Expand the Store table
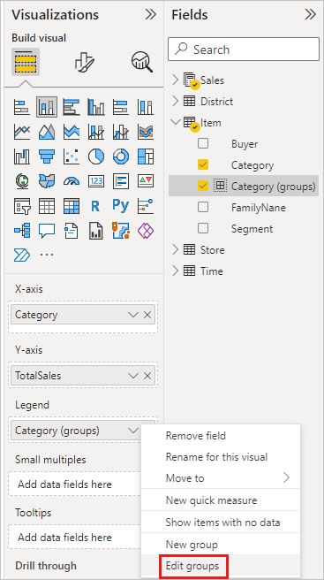The width and height of the screenshot is (324, 580). [x=176, y=250]
